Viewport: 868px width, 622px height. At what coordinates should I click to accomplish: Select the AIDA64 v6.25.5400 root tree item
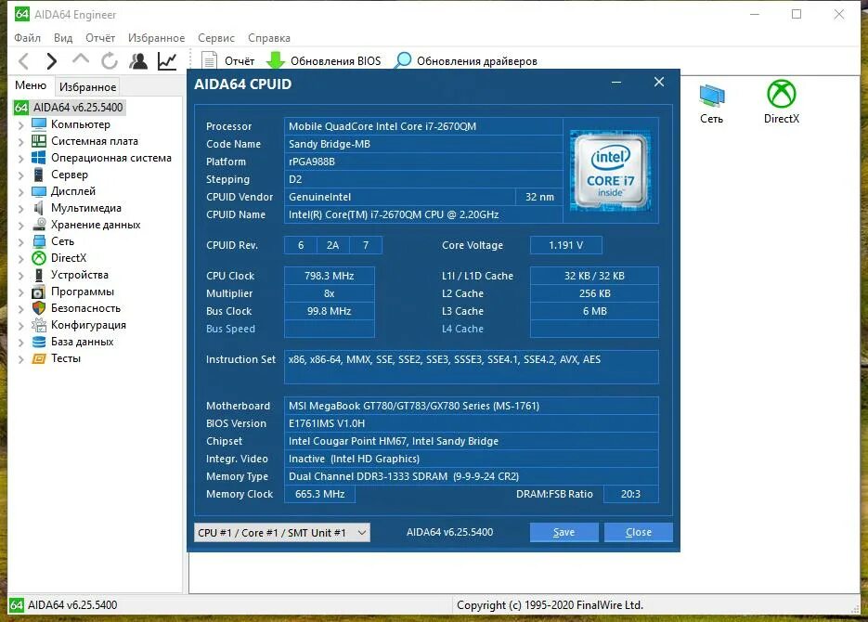coord(78,108)
